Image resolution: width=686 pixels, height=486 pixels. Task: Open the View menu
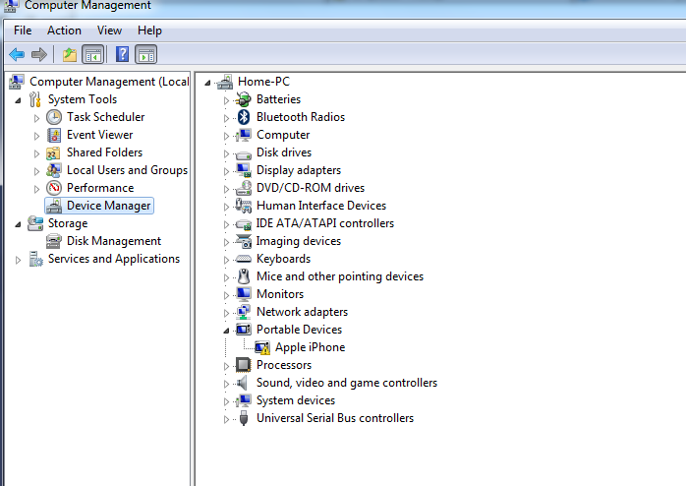click(x=109, y=30)
